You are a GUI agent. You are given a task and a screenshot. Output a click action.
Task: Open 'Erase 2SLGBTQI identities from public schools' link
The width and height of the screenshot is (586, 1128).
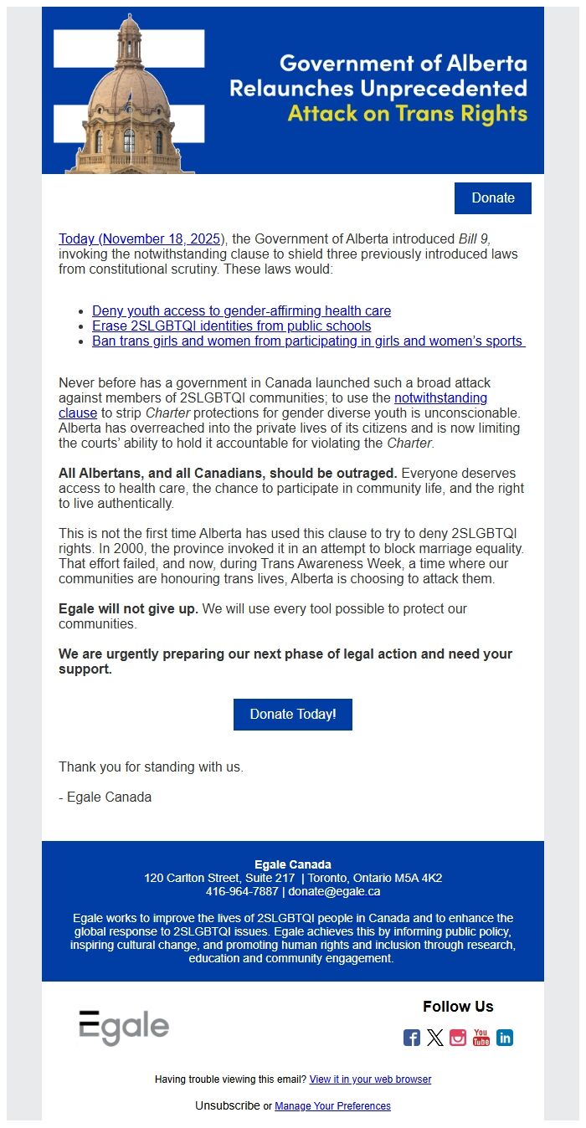(231, 326)
